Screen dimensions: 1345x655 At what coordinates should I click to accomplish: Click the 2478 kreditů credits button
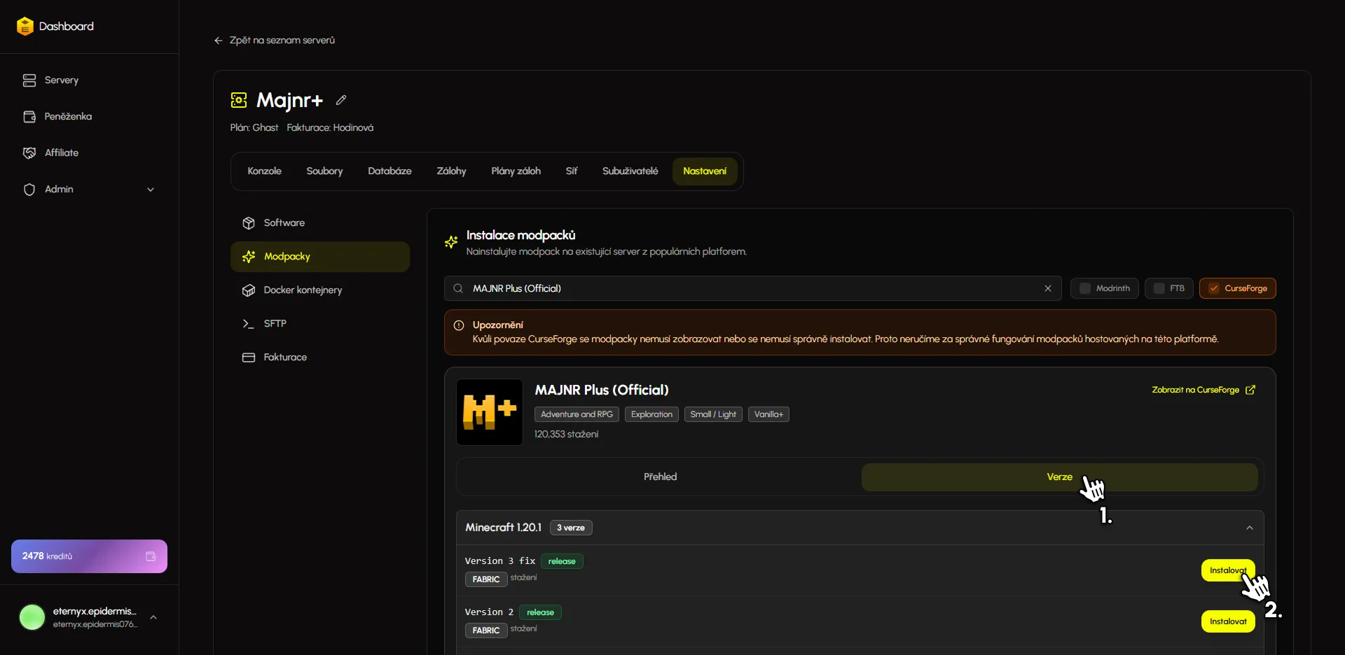coord(89,556)
